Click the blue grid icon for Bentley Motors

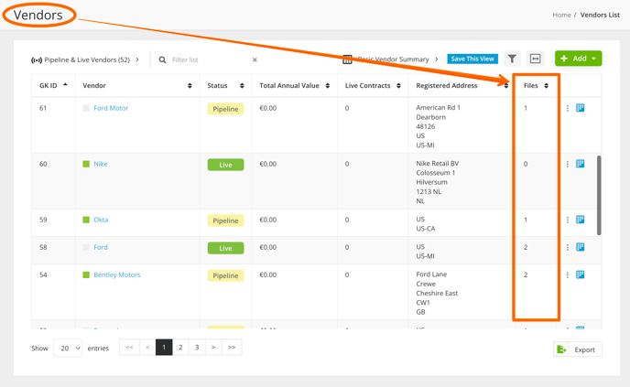tap(581, 274)
